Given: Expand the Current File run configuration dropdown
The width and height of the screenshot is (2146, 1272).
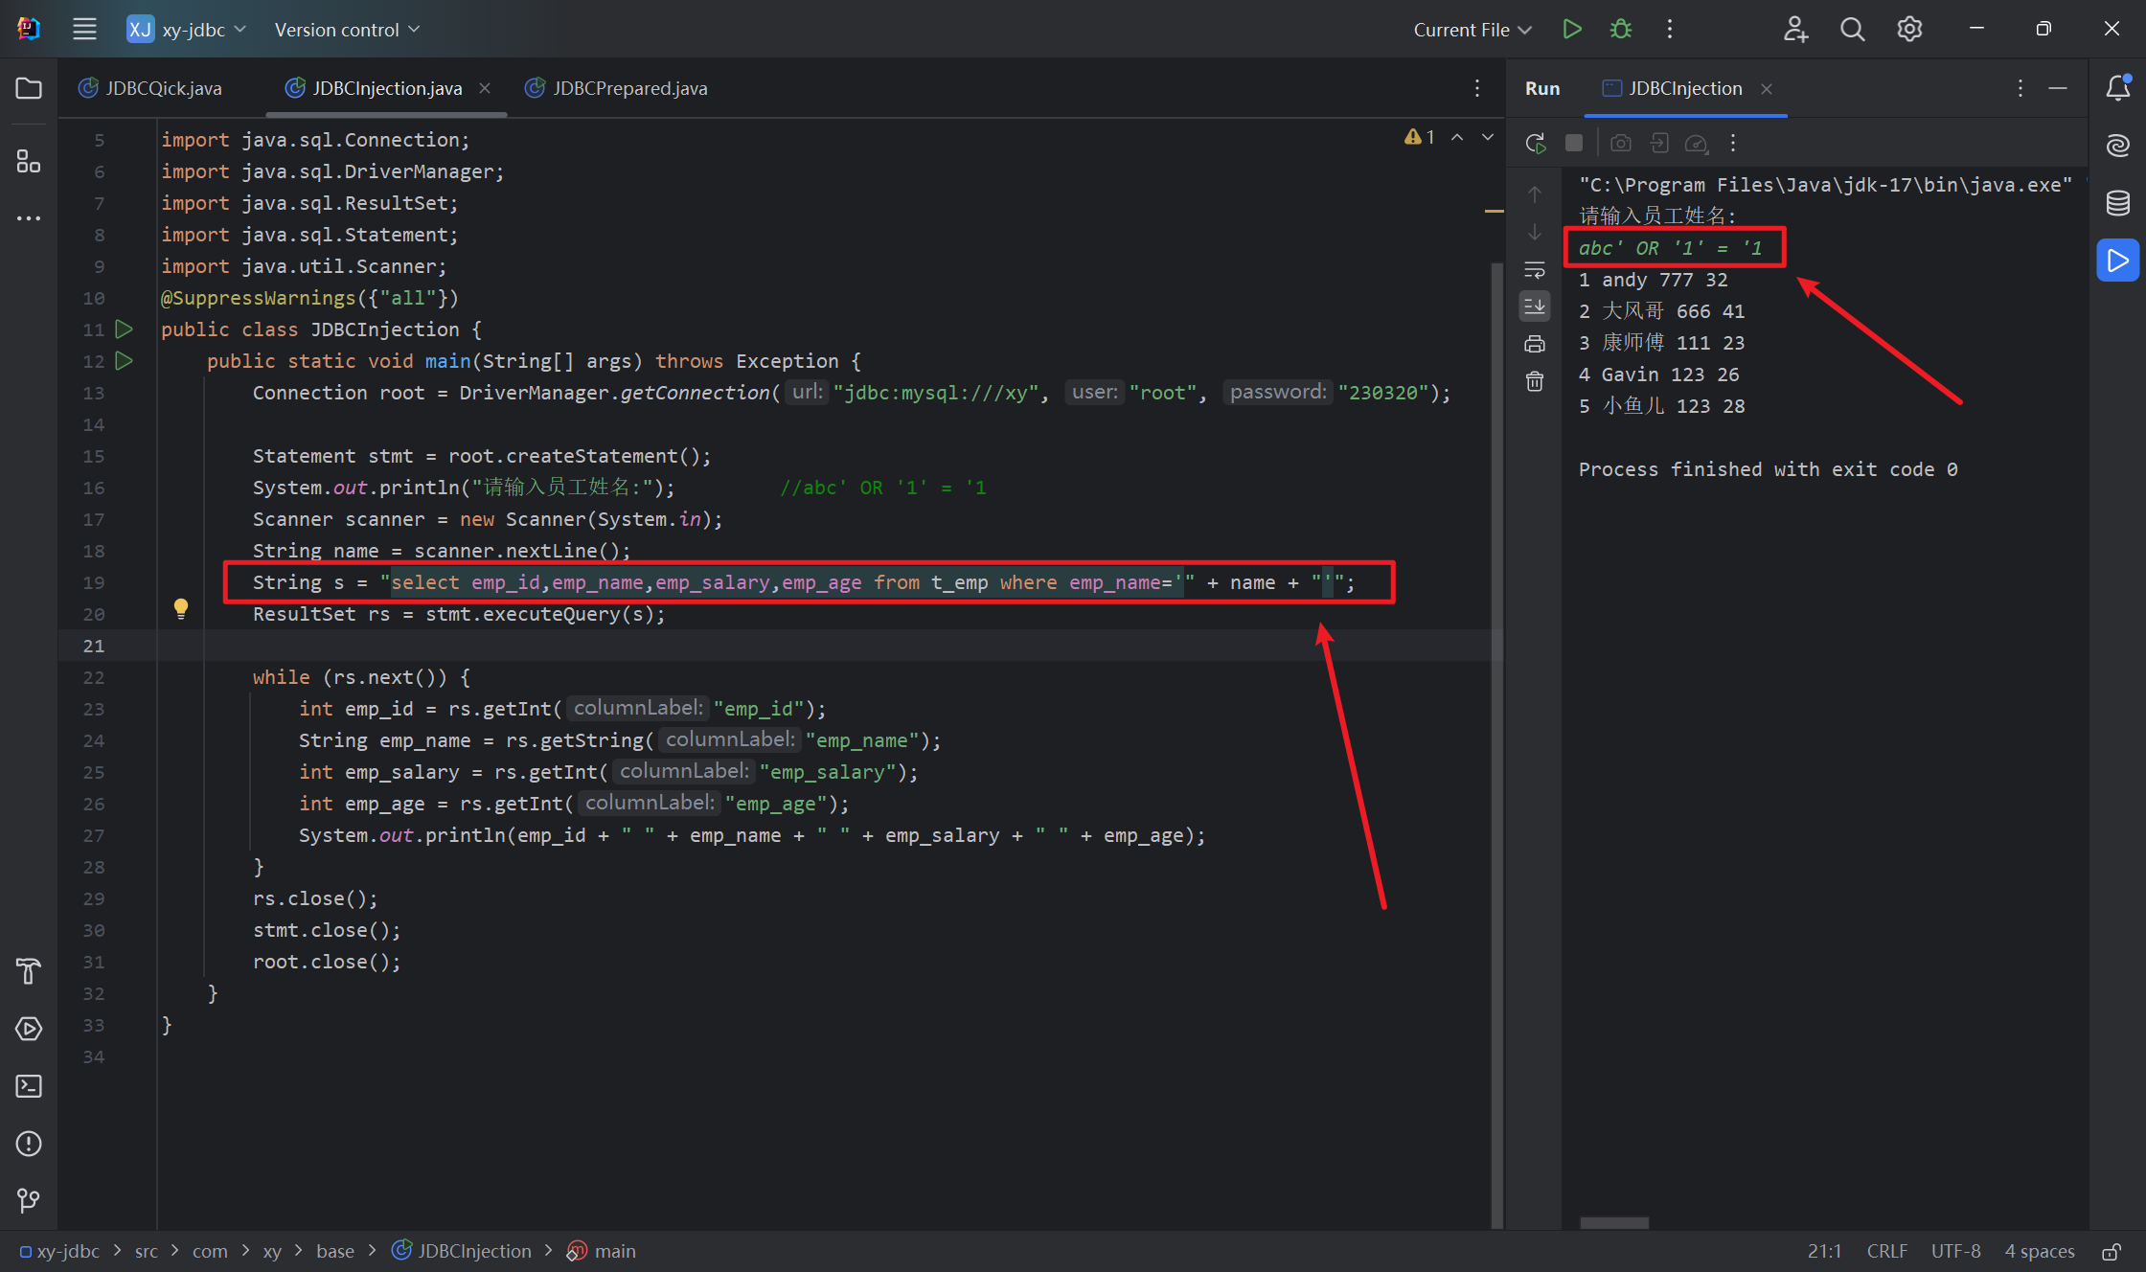Looking at the screenshot, I should coord(1473,30).
